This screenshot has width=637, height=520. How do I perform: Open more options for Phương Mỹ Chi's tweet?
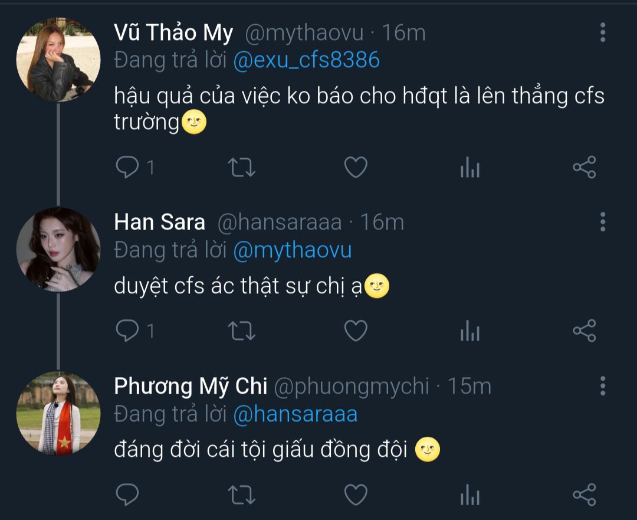(x=602, y=385)
